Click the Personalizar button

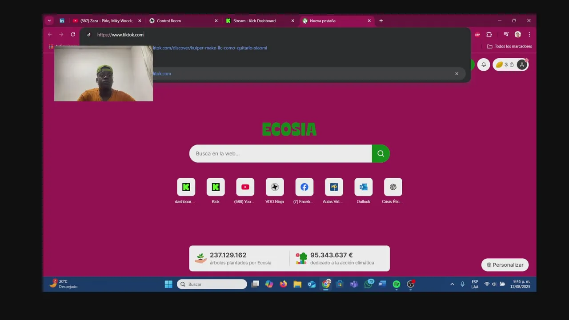tap(505, 265)
